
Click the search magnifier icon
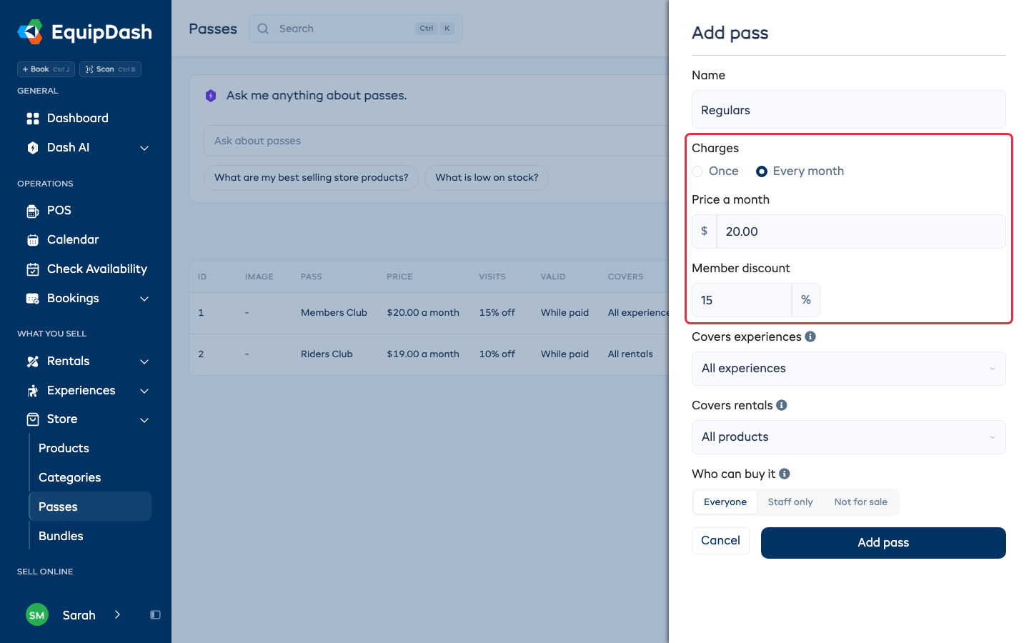pos(263,29)
